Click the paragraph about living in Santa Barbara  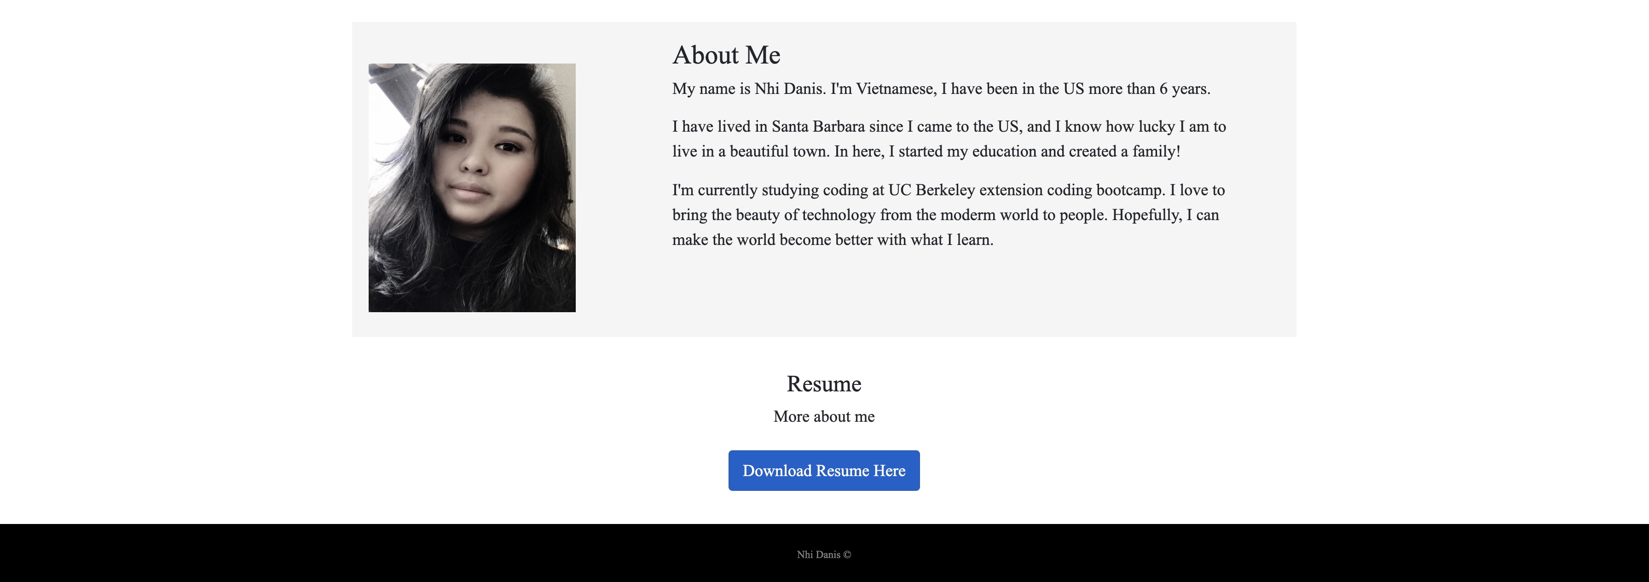(x=949, y=139)
